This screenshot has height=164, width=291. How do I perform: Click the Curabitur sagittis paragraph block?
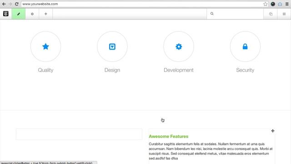click(211, 151)
